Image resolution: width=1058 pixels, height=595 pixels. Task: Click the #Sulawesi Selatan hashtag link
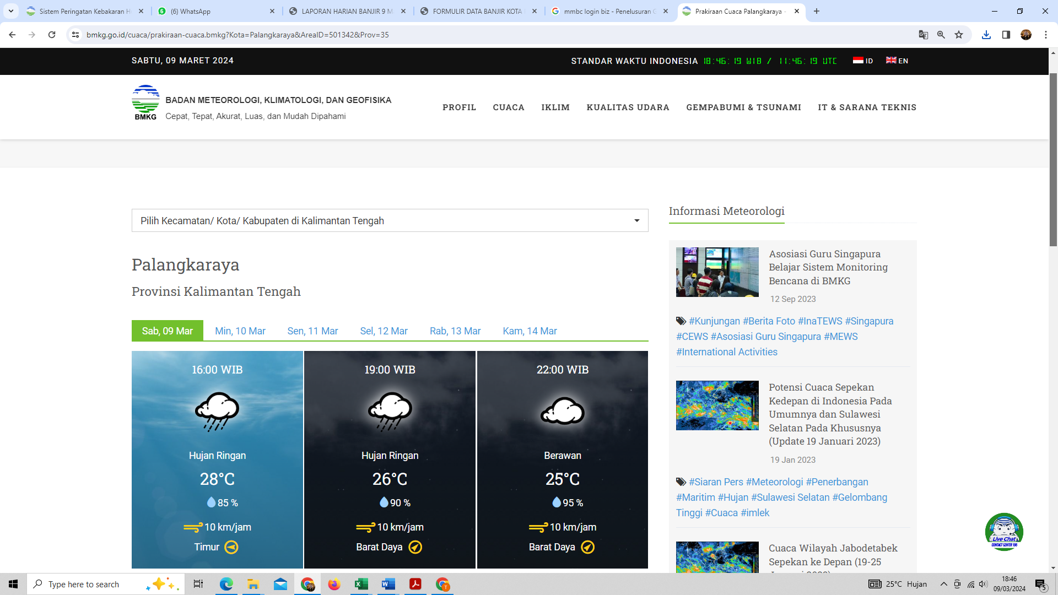790,497
